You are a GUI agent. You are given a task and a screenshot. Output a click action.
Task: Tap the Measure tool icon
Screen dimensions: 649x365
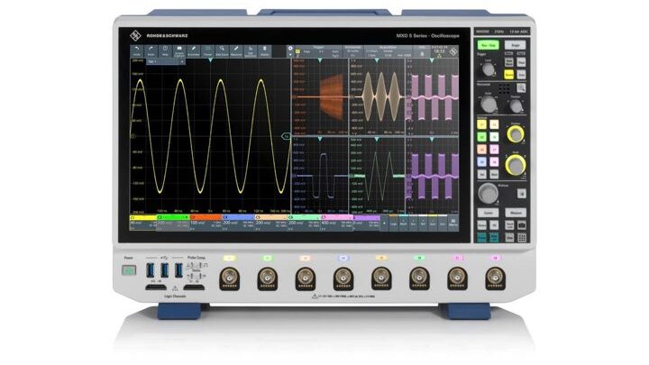tap(236, 50)
